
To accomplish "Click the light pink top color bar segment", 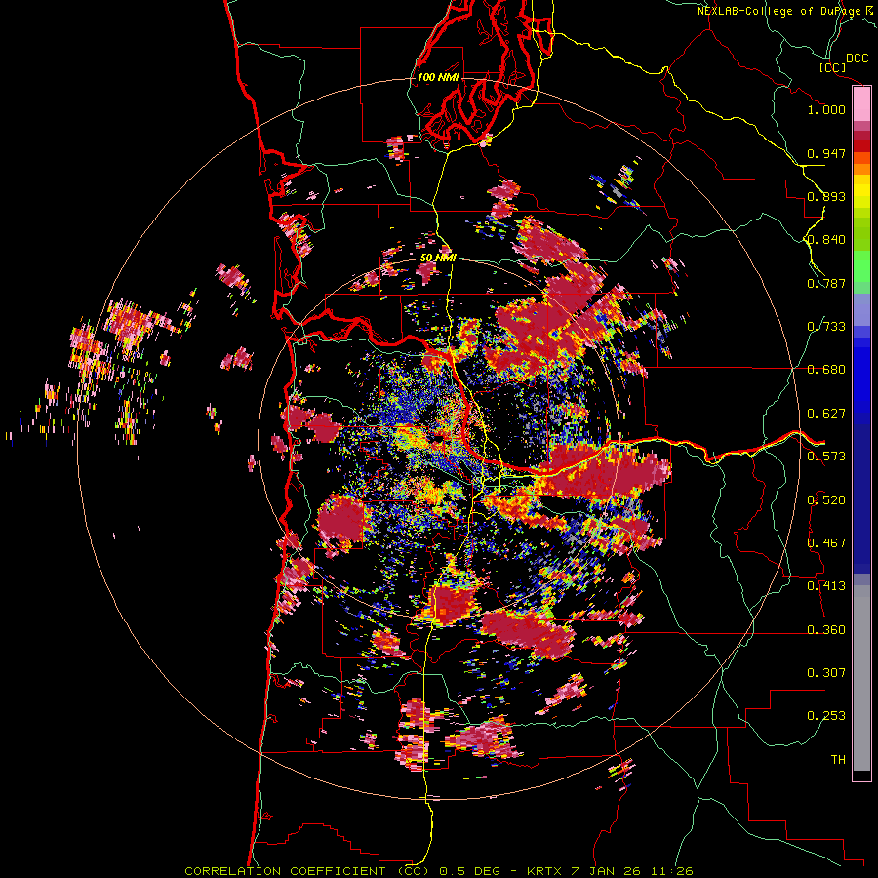I will pyautogui.click(x=861, y=104).
